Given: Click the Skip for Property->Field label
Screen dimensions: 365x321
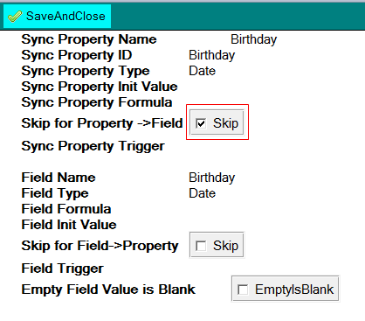Looking at the screenshot, I should (x=102, y=123).
